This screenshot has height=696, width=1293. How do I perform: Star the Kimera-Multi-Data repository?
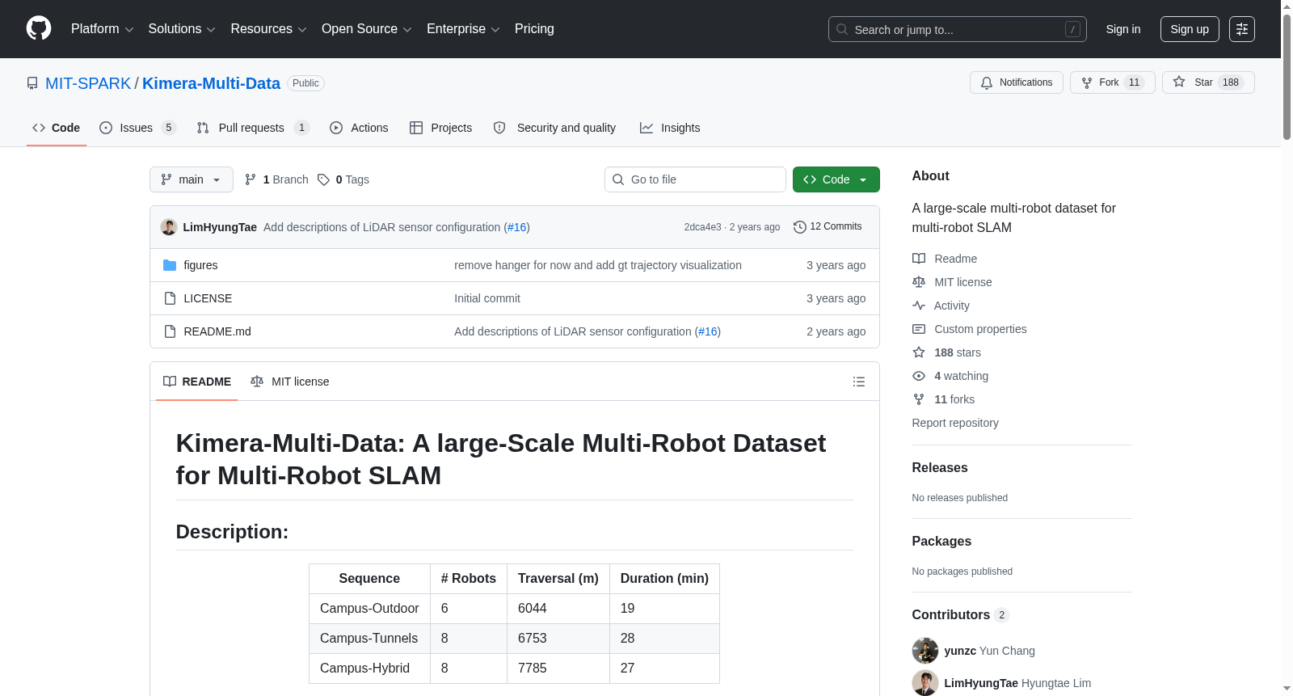[x=1208, y=82]
